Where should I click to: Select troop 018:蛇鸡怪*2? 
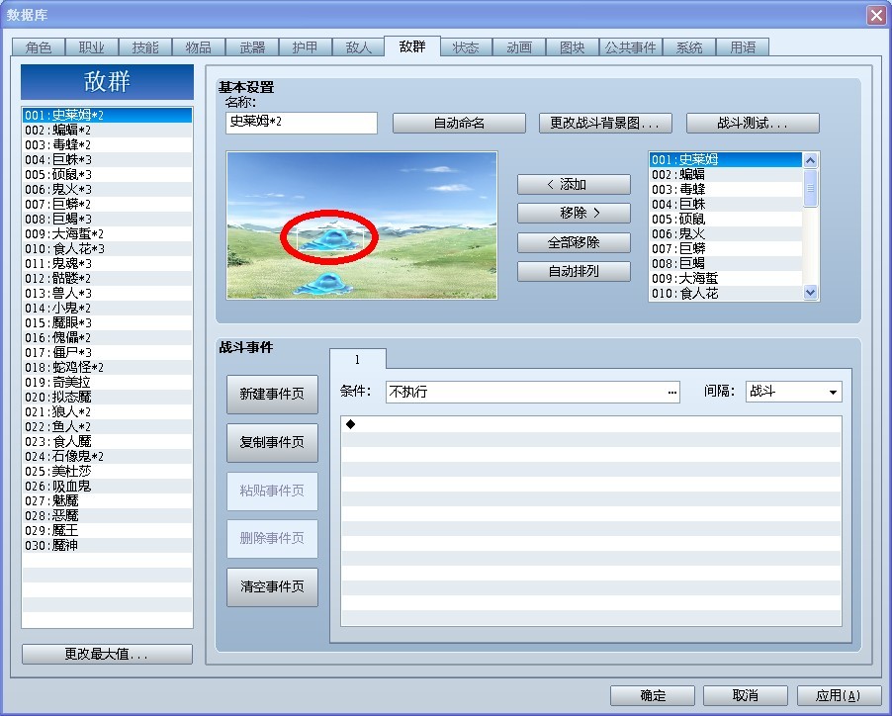[x=107, y=367]
